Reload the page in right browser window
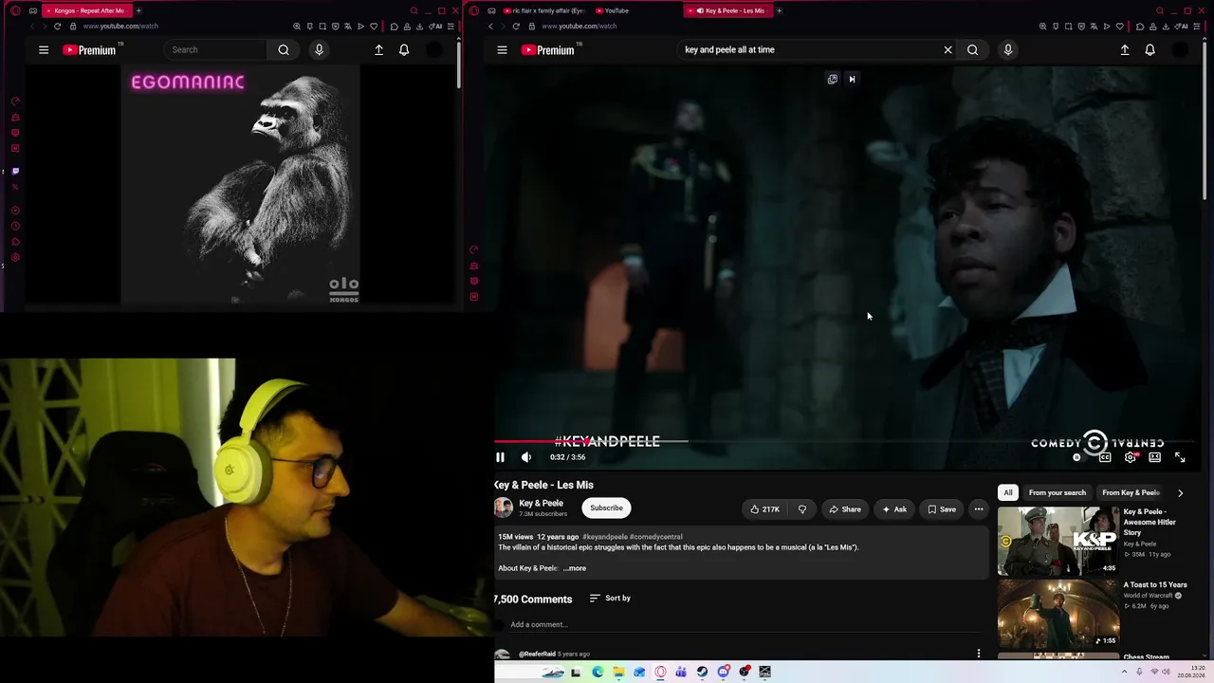Screen dimensions: 1214x683 [x=516, y=26]
